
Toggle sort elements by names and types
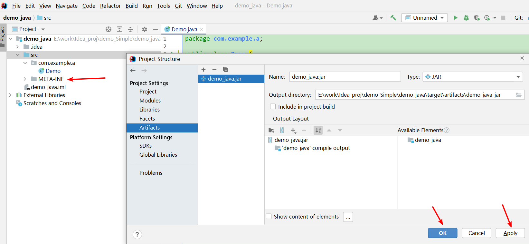coord(318,130)
